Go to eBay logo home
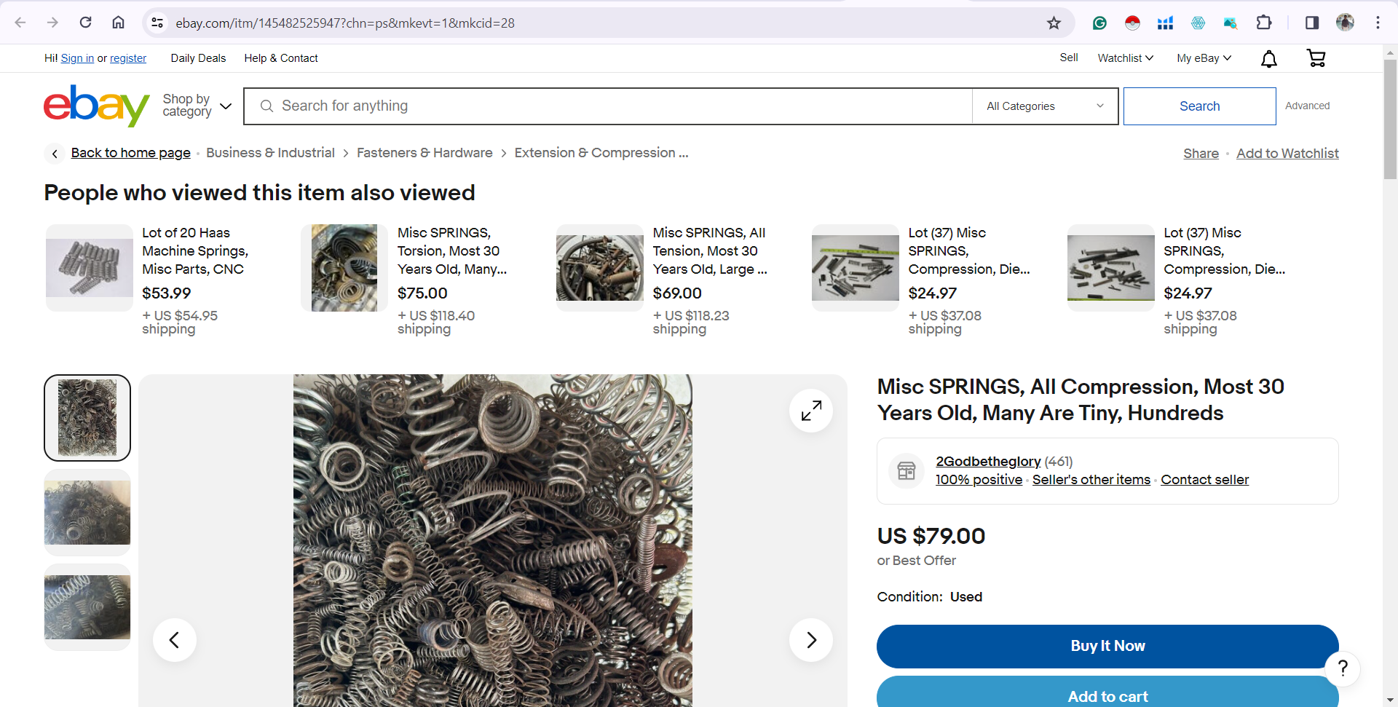1398x707 pixels. point(96,106)
